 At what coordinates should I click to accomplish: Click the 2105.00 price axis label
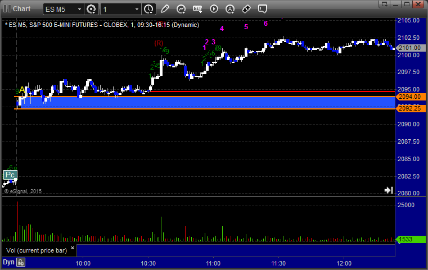pos(409,20)
